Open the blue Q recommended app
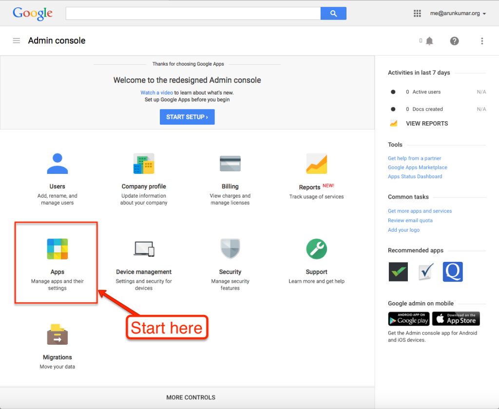 point(453,272)
